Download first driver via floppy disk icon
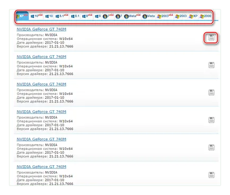The image size is (230, 195). (x=211, y=38)
